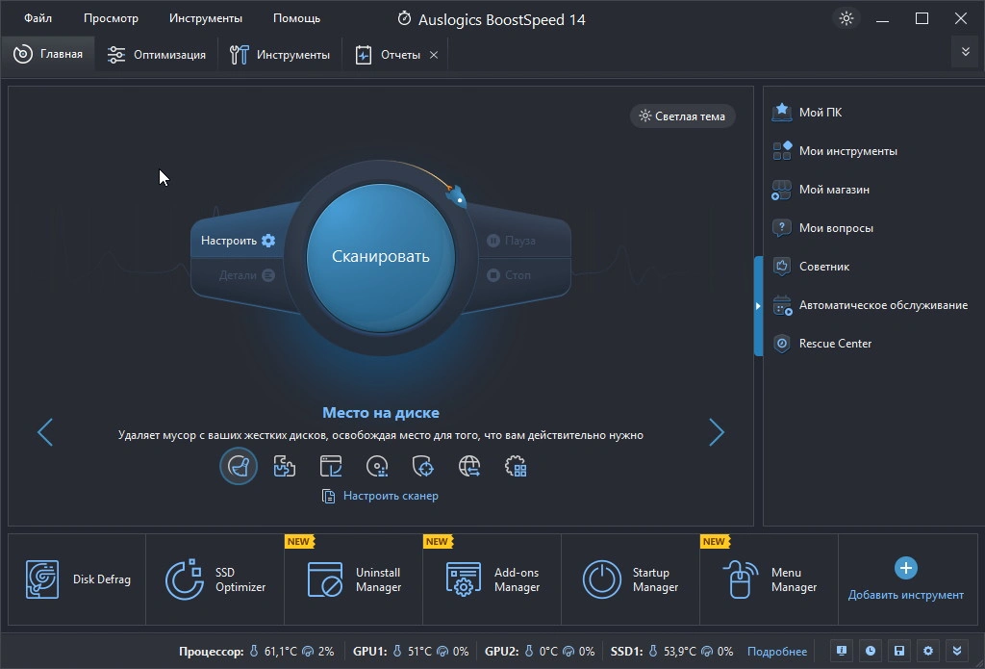Start scan with the Сканировать button
The height and width of the screenshot is (669, 985).
coord(381,257)
